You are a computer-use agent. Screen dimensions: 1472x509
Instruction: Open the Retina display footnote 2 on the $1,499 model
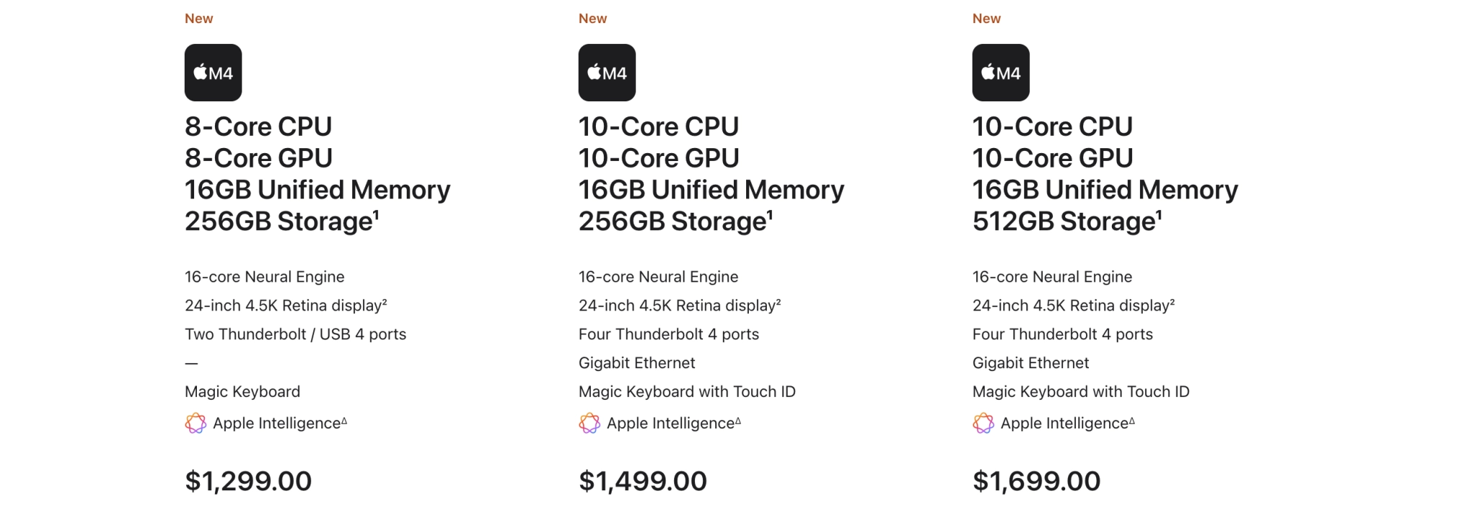pyautogui.click(x=778, y=303)
